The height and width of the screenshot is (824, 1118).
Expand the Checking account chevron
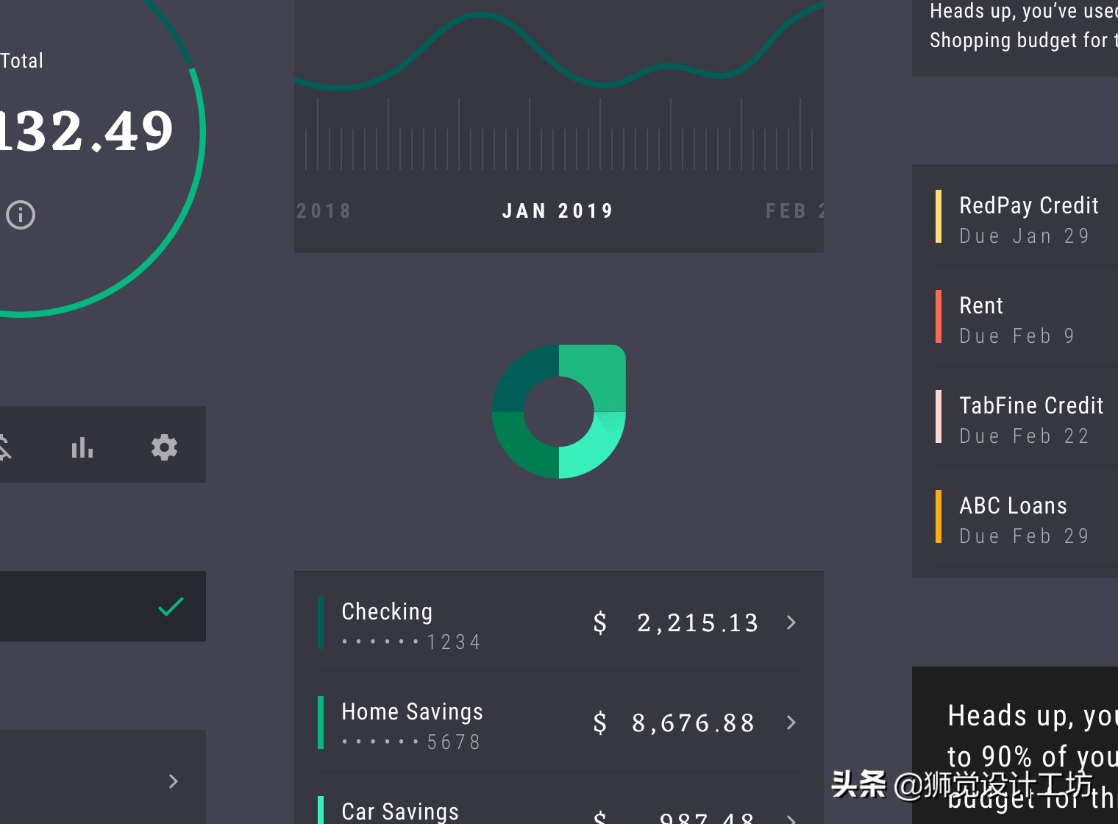tap(791, 622)
